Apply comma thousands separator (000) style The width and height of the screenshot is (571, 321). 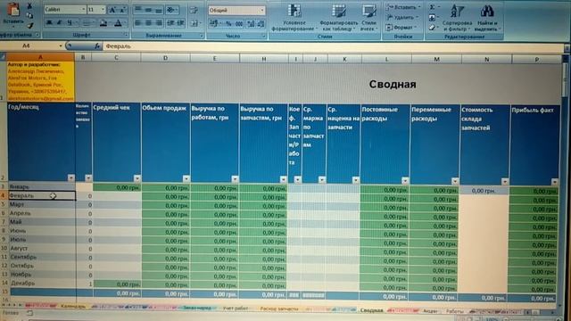click(x=239, y=24)
